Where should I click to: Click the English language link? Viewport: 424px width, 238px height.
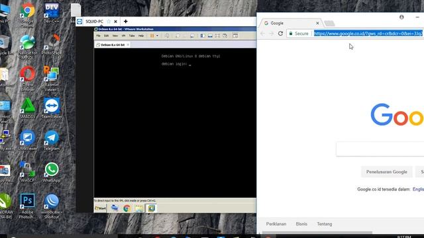click(x=418, y=189)
